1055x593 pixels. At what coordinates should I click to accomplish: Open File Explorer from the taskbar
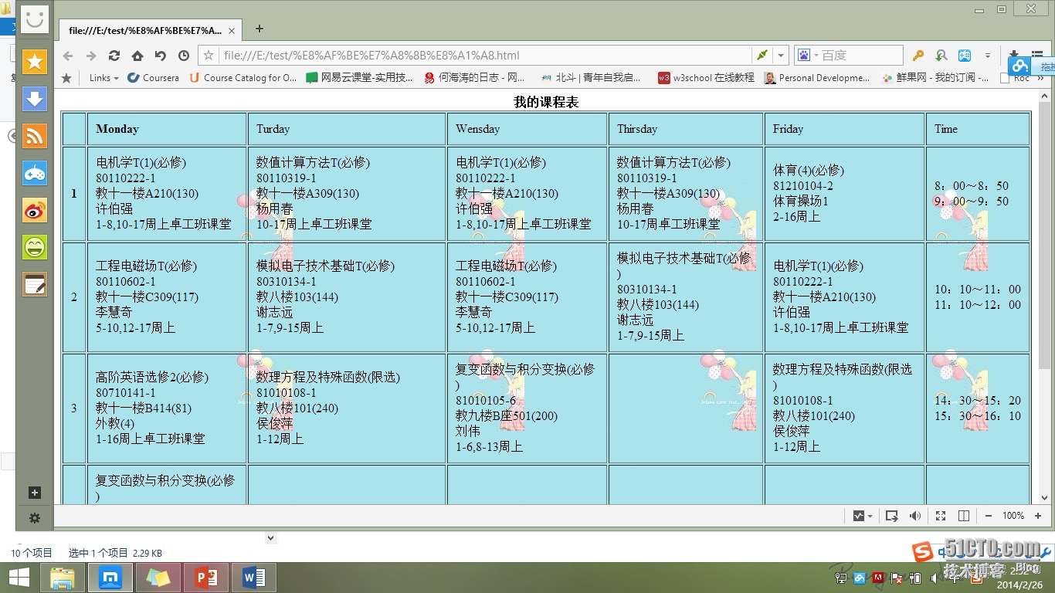[x=62, y=577]
